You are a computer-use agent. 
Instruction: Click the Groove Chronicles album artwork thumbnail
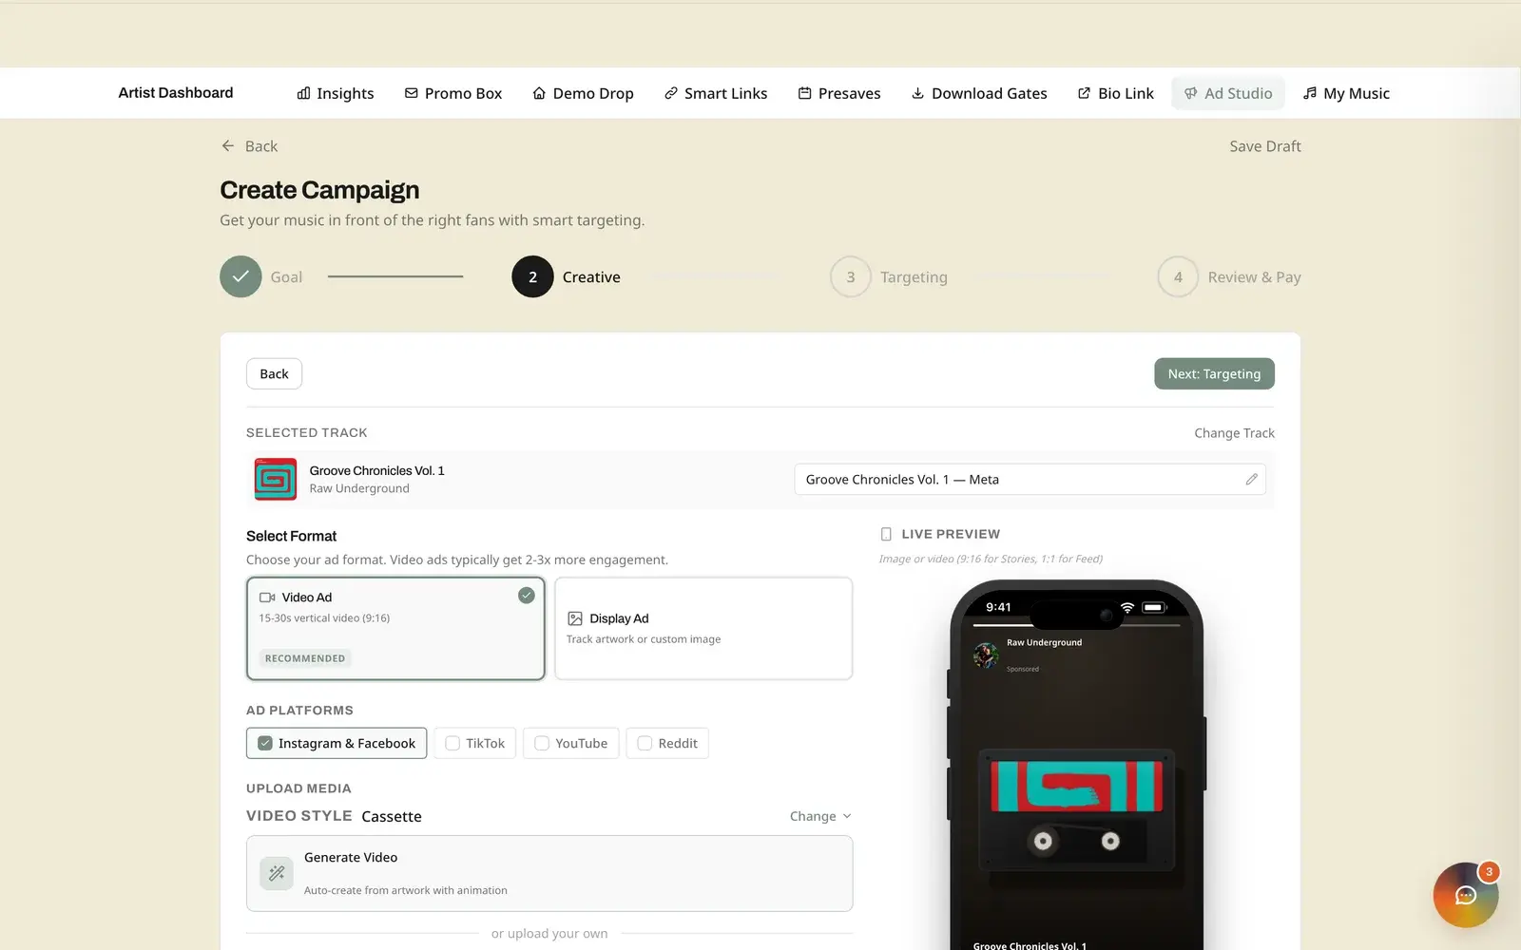[276, 479]
